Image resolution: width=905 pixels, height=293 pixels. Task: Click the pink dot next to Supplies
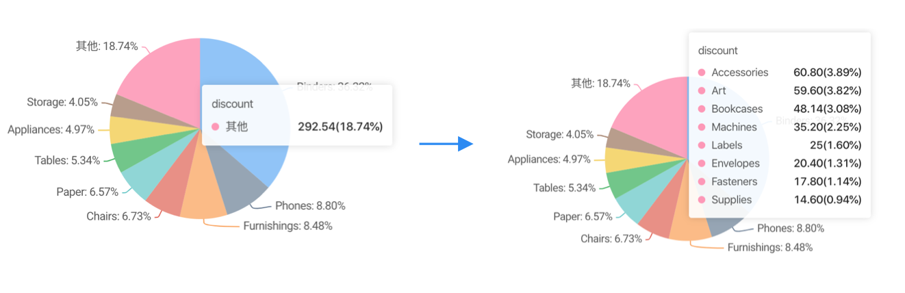[x=702, y=200]
